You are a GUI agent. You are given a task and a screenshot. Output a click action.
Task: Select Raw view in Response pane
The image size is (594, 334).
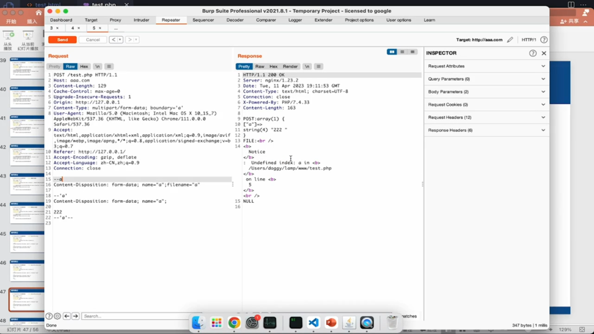click(x=260, y=66)
